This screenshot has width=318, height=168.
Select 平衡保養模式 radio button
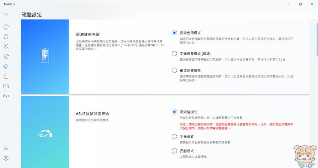click(x=174, y=53)
